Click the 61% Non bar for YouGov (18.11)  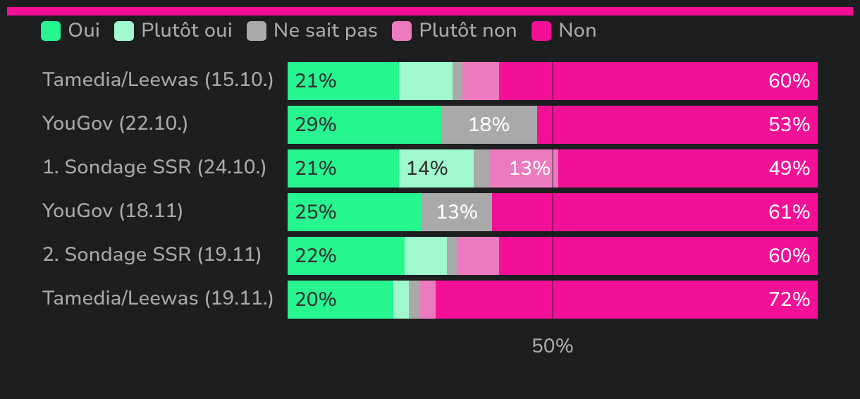[654, 212]
